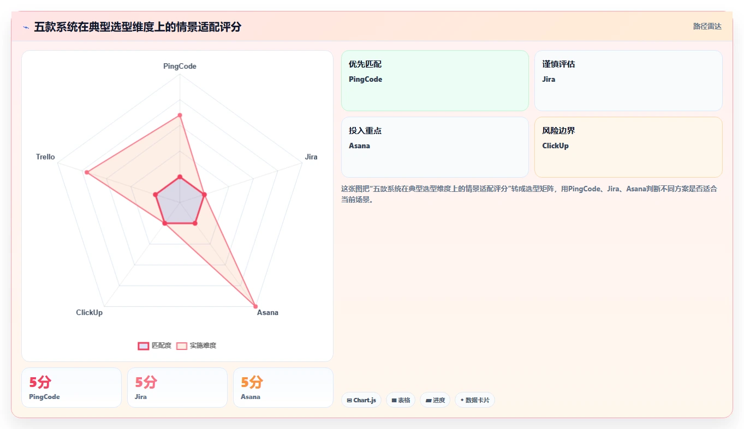Click the 实施难度 legend text

(203, 346)
